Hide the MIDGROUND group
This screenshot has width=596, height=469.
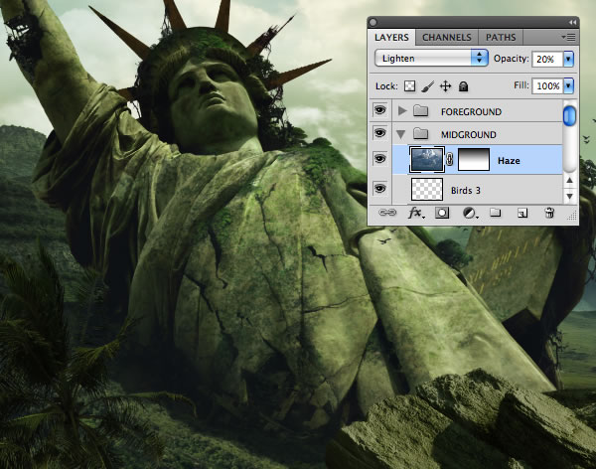pyautogui.click(x=380, y=133)
